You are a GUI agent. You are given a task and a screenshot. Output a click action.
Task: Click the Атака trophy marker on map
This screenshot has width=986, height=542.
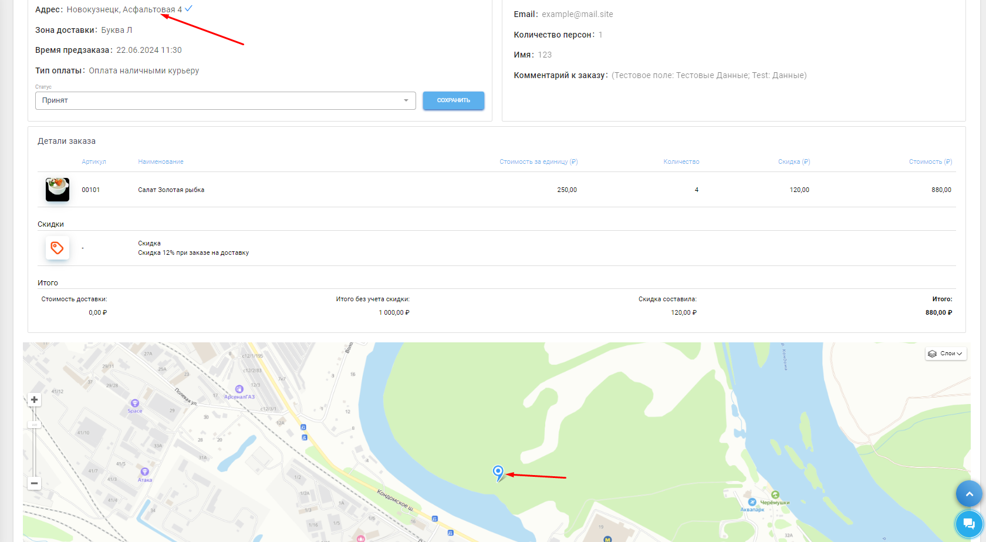(144, 472)
